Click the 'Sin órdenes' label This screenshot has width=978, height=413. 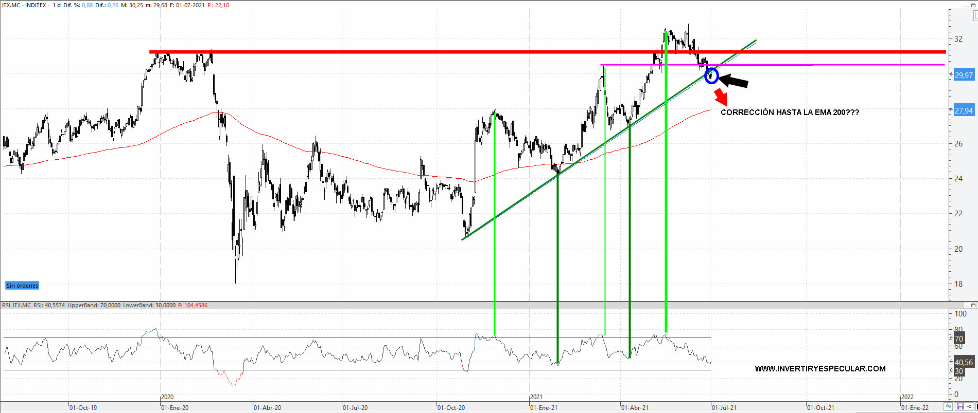[22, 286]
